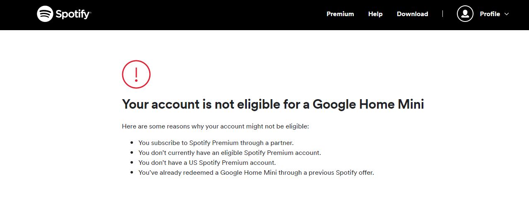The image size is (529, 214).
Task: Open the Download page link
Action: coord(412,14)
